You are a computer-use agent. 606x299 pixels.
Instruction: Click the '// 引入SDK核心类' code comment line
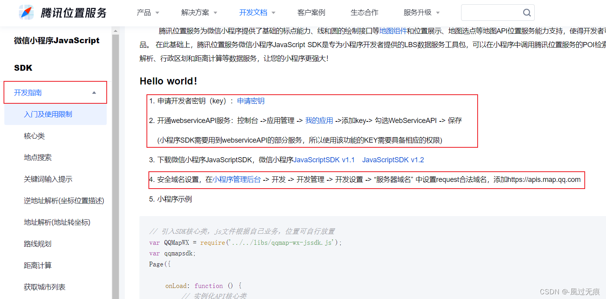(x=242, y=231)
